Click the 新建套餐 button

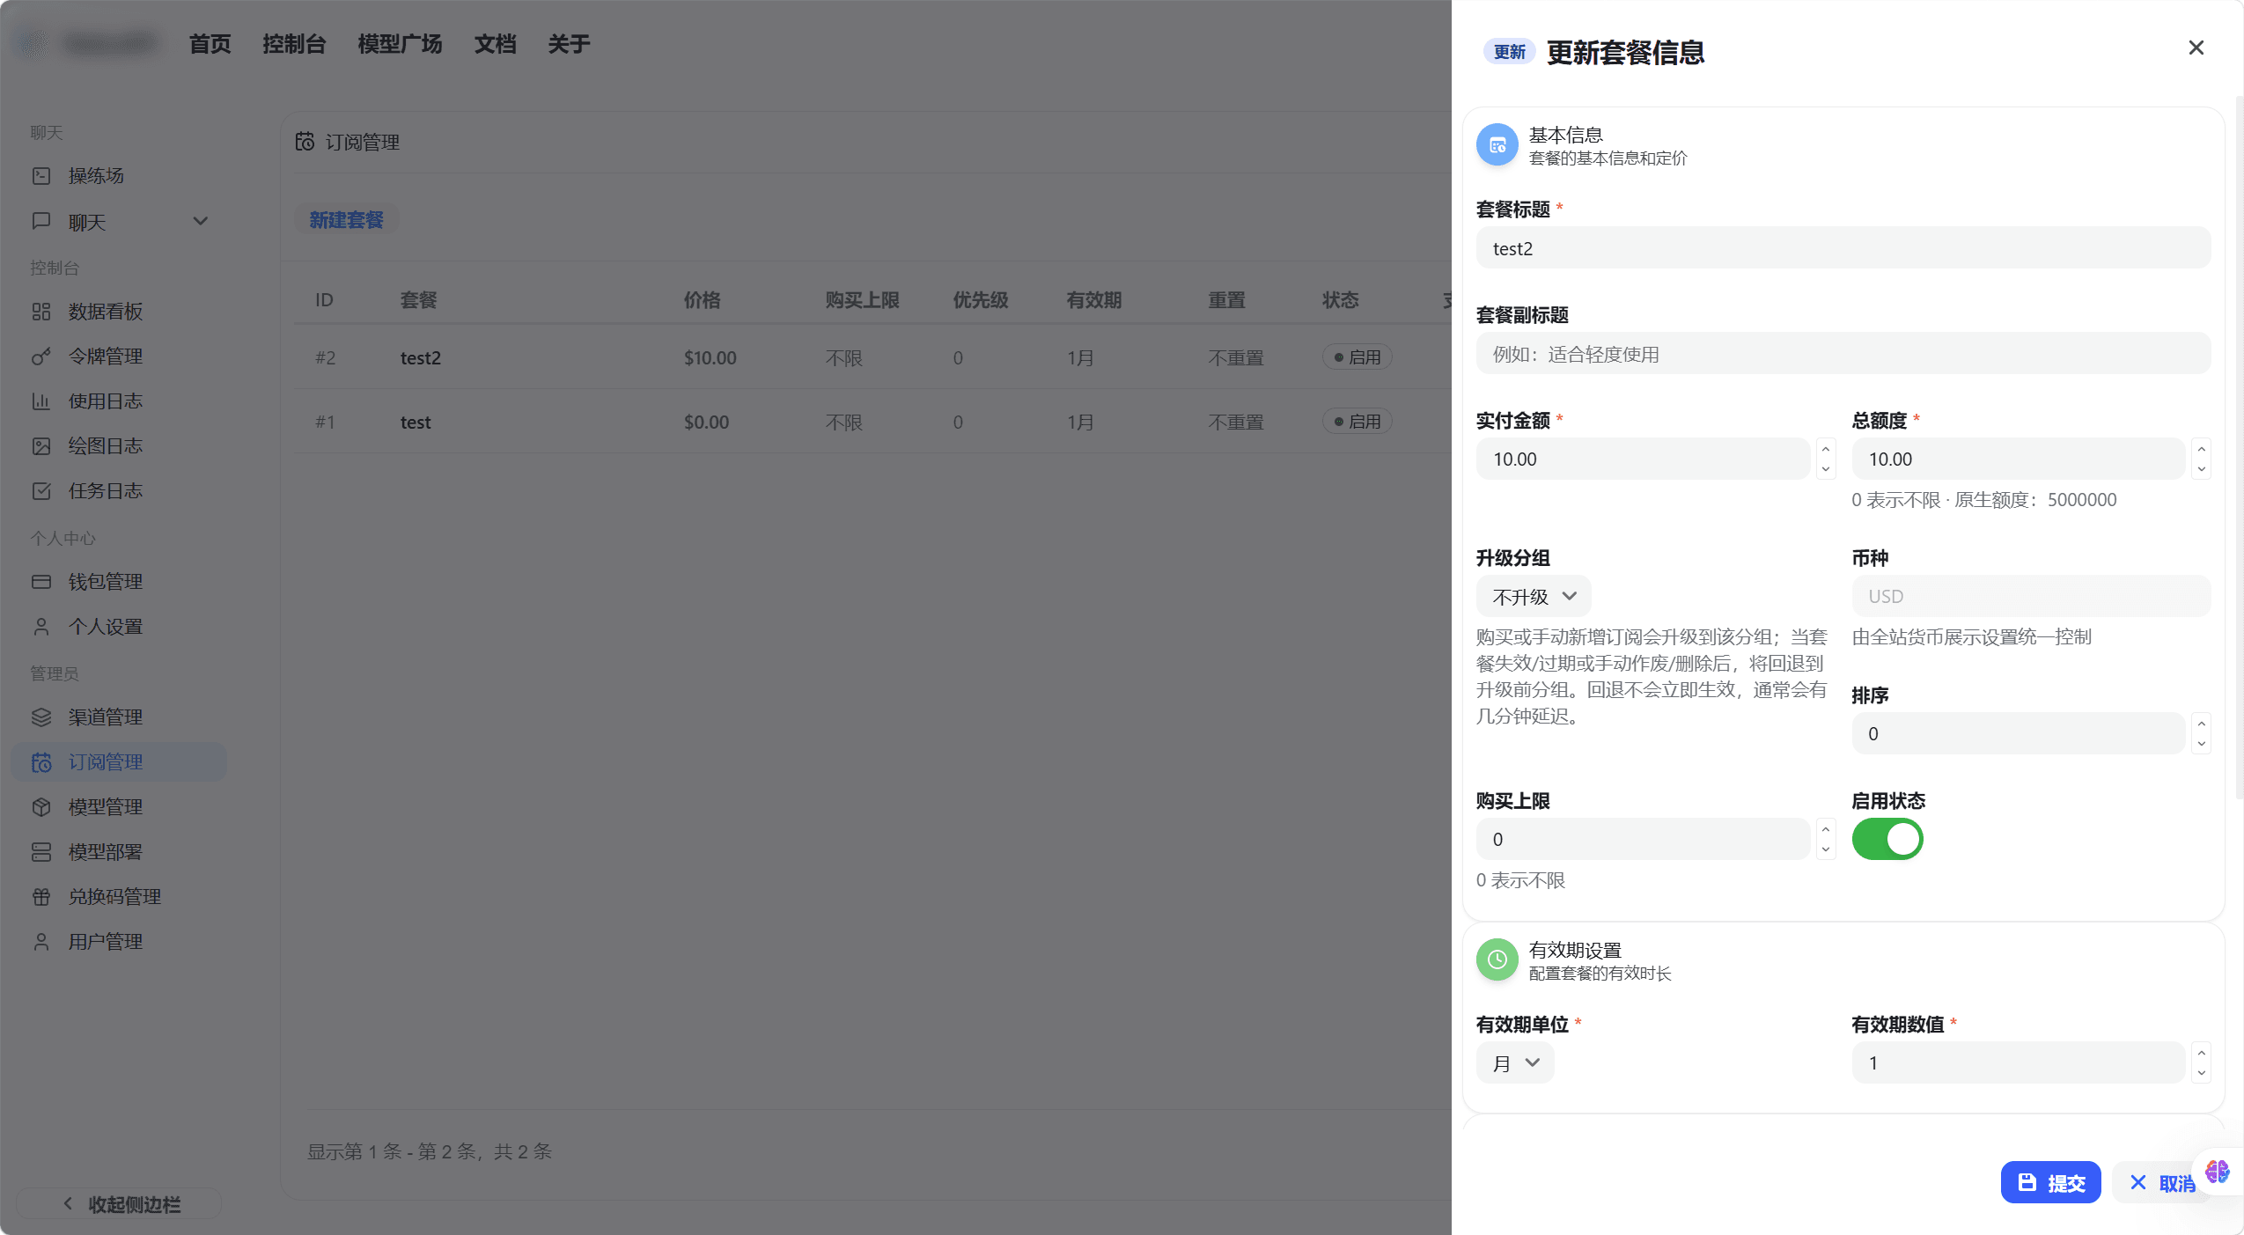click(345, 219)
